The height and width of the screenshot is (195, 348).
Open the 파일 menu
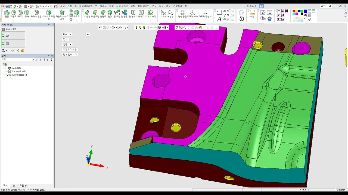click(63, 6)
